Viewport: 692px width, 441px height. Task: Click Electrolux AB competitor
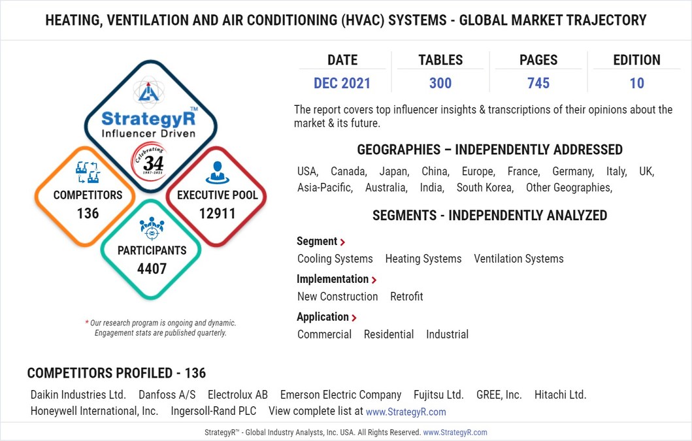coord(238,395)
